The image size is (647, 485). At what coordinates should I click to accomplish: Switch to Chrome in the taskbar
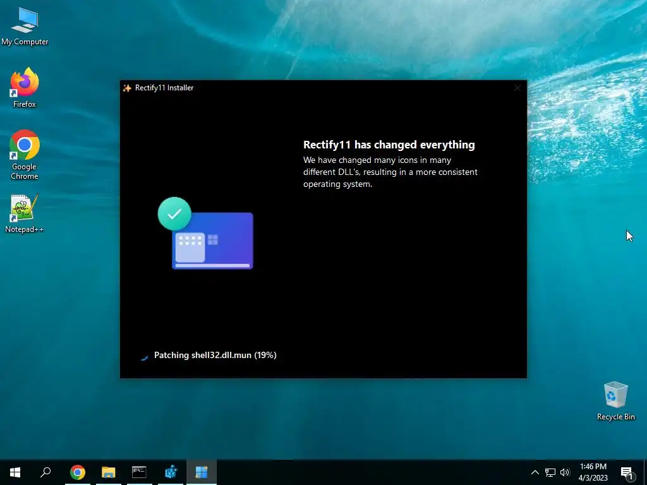pyautogui.click(x=78, y=472)
